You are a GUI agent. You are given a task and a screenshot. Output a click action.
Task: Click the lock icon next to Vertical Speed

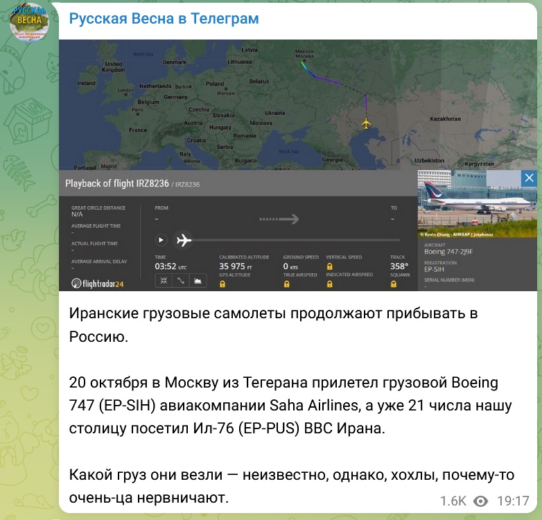[330, 266]
